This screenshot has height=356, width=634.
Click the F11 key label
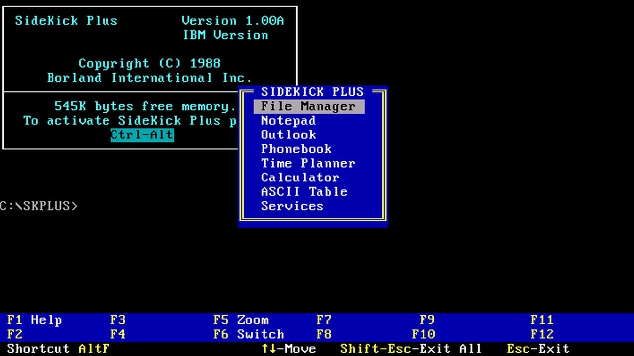tap(542, 320)
